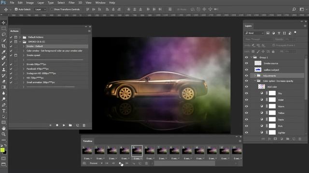Select the Rectangular Marquee tool
Image resolution: width=309 pixels, height=173 pixels.
[x=3, y=28]
